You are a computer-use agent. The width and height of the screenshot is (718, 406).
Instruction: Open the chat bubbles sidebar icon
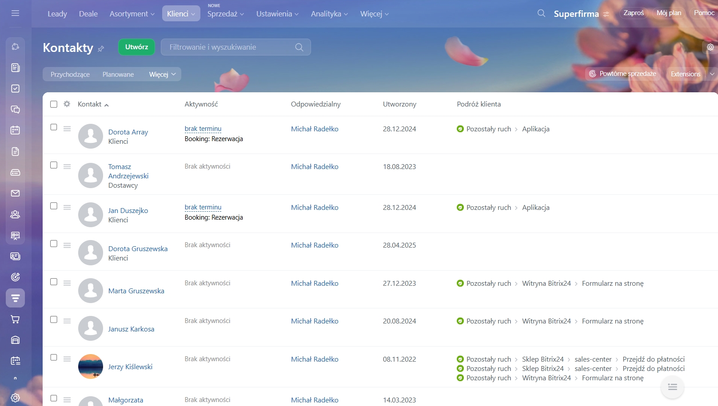pyautogui.click(x=15, y=109)
